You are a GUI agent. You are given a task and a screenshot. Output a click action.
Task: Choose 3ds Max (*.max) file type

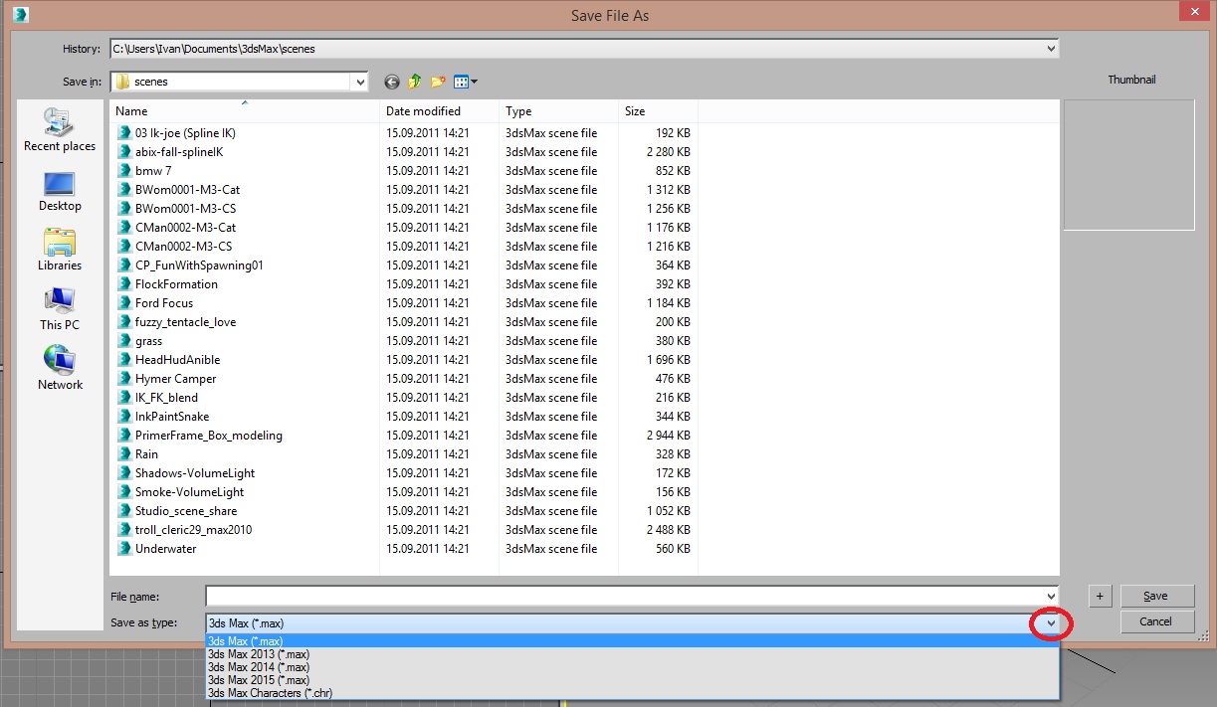click(633, 641)
